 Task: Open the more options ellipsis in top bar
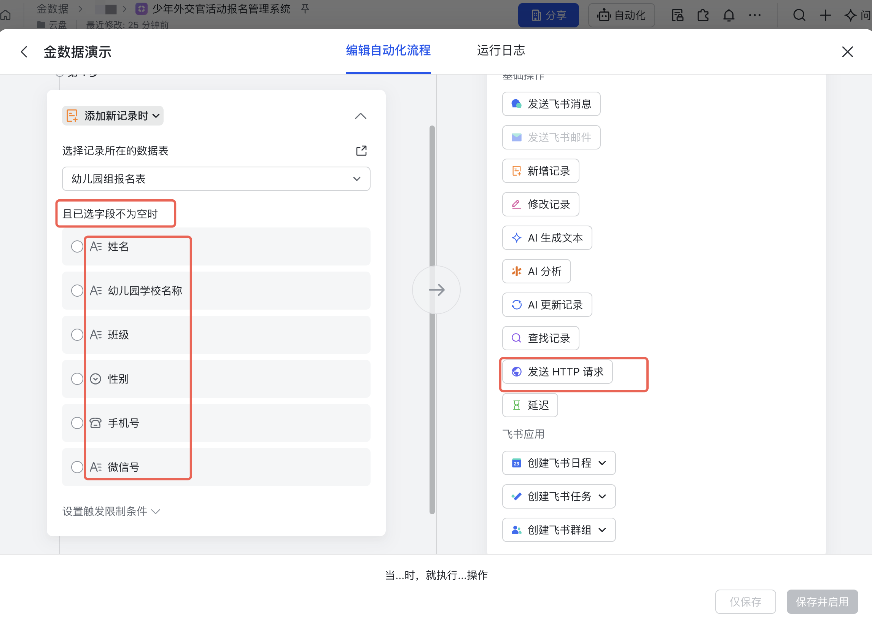754,15
